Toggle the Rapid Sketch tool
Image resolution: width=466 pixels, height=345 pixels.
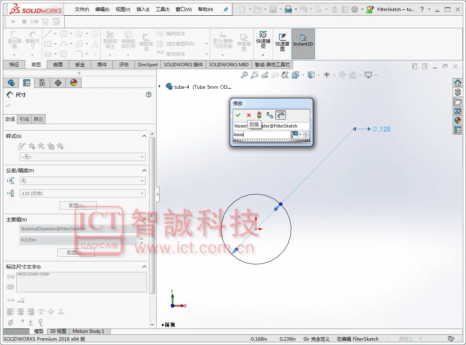[x=282, y=42]
